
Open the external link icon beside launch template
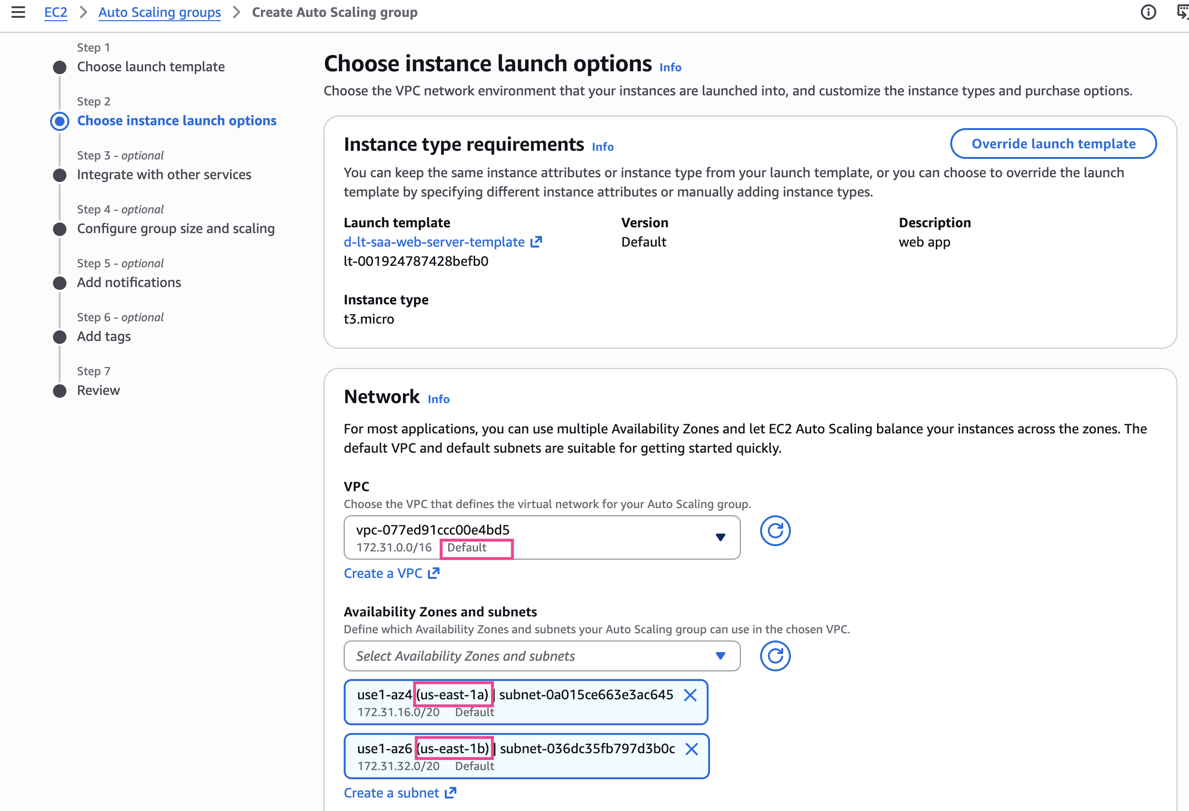click(x=536, y=242)
